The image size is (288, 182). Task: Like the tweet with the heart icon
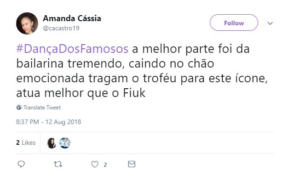95,164
